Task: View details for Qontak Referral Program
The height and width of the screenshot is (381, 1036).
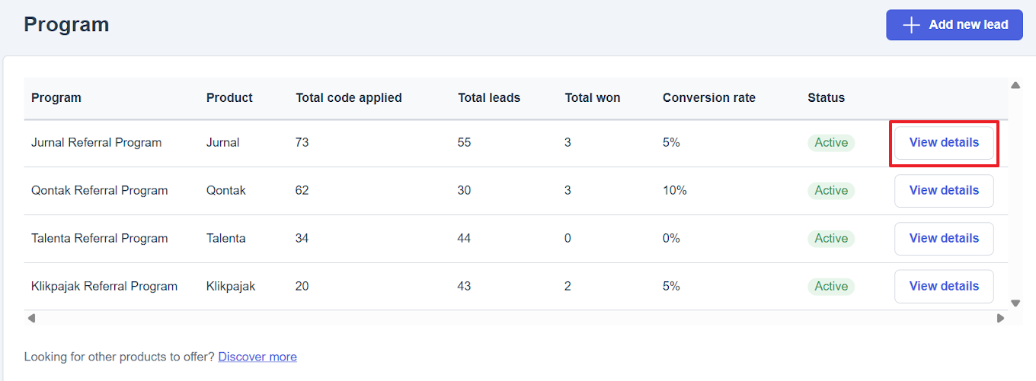Action: (x=944, y=191)
